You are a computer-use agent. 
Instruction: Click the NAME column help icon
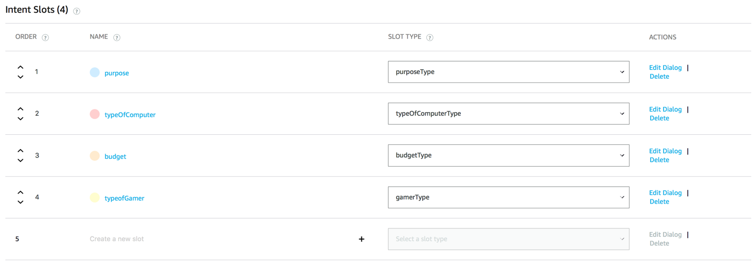(117, 38)
